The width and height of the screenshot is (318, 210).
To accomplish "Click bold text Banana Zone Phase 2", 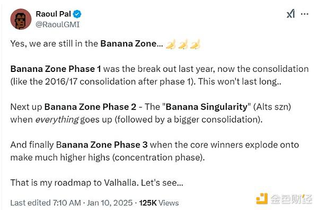I will click(x=90, y=107).
